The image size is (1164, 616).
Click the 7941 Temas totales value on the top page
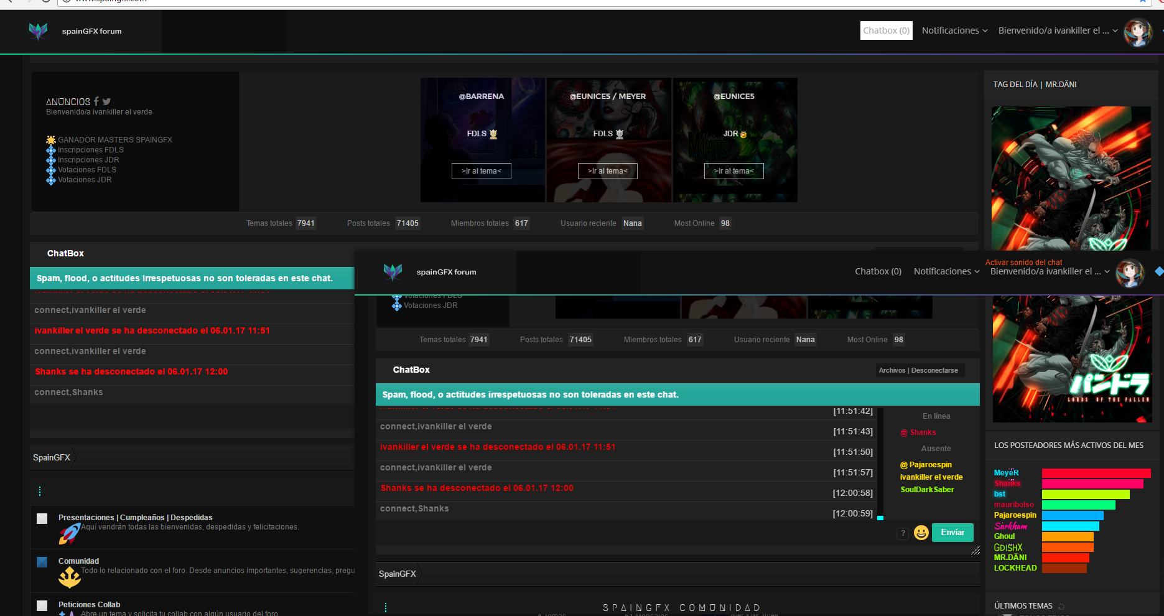pos(306,223)
